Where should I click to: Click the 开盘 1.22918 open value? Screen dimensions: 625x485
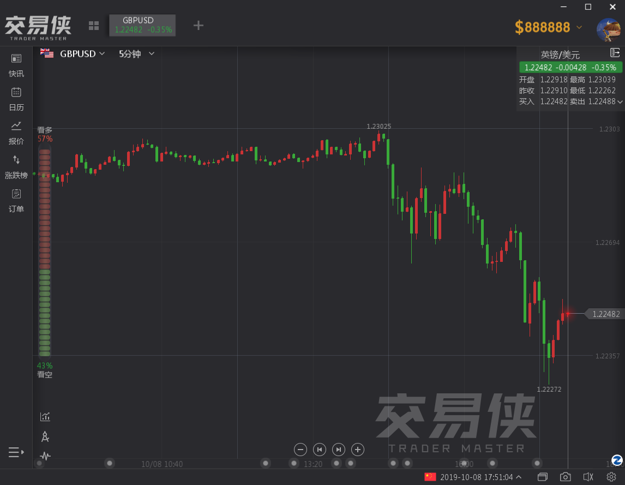pyautogui.click(x=543, y=80)
